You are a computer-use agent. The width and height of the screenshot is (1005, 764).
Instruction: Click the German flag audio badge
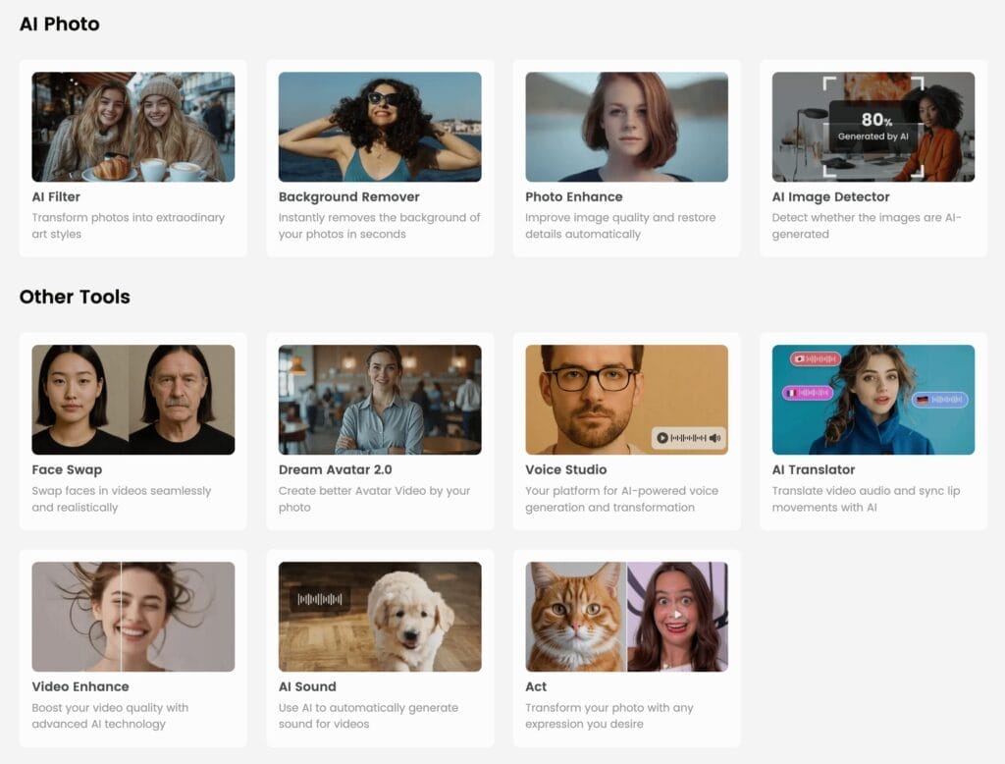[940, 400]
